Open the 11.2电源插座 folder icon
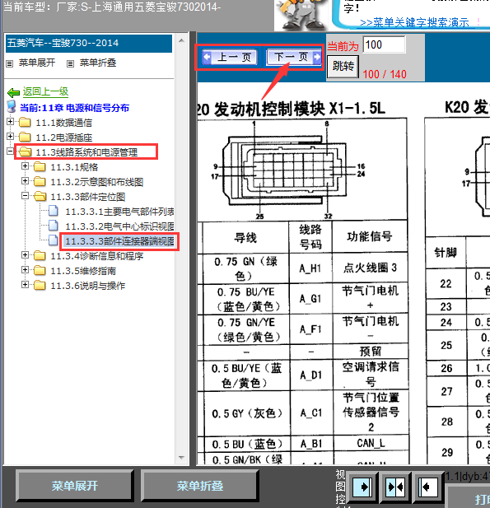Screen dimensions: 490x508 coord(25,137)
